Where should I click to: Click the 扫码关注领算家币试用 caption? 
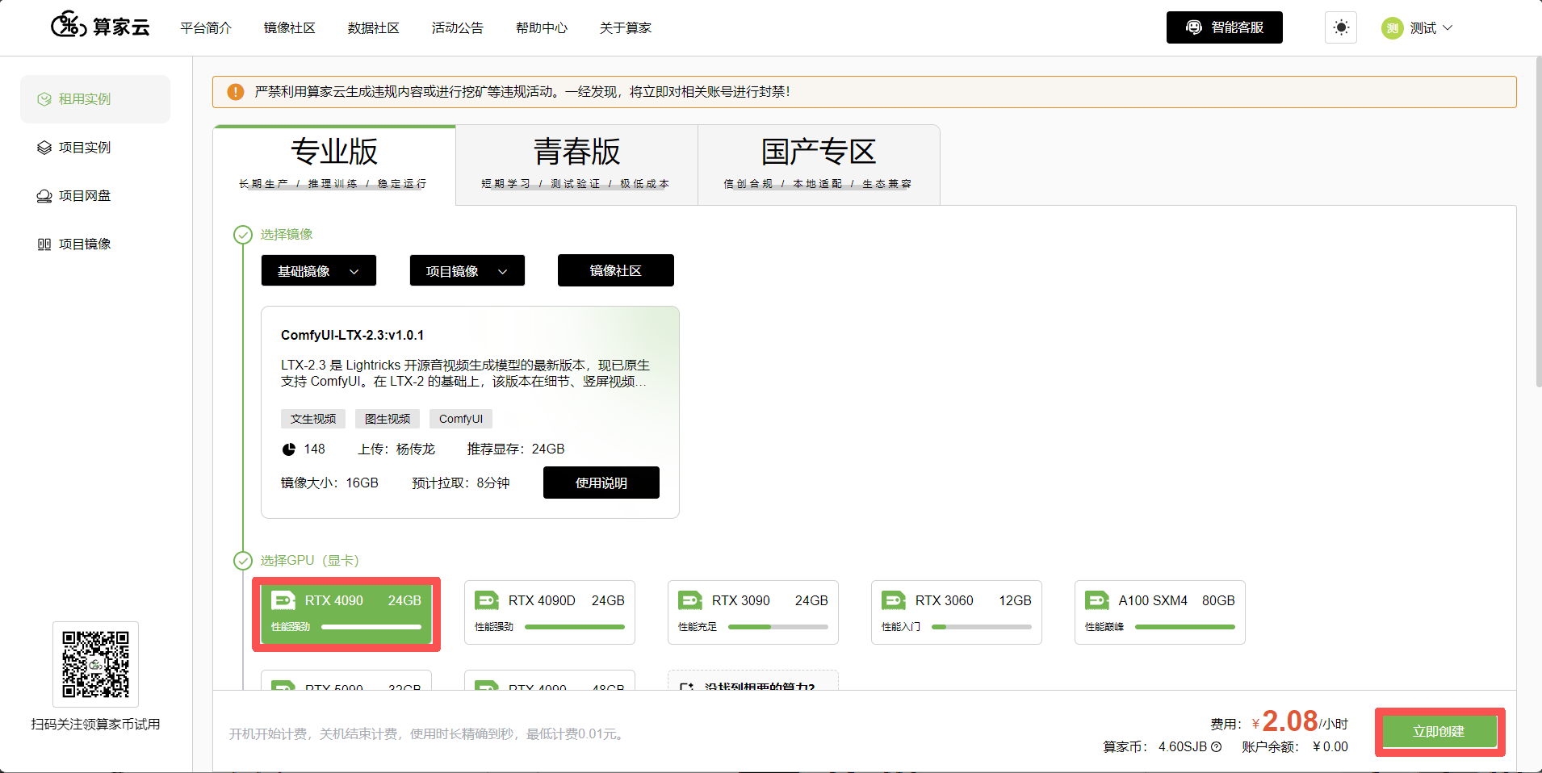point(95,725)
